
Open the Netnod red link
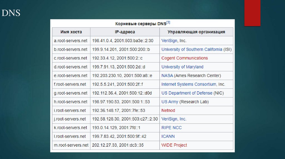168,110
